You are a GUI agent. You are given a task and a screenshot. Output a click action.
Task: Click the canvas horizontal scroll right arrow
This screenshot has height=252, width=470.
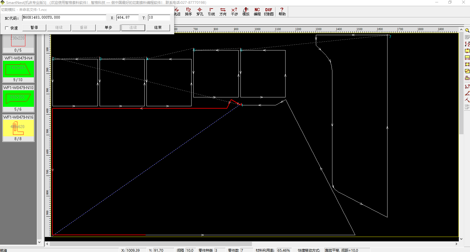(x=456, y=244)
